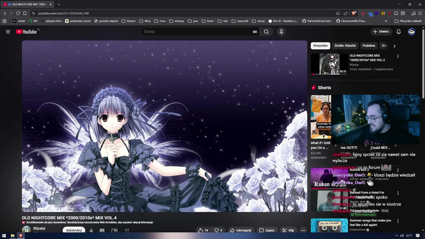The image size is (425, 239).
Task: Select the Źródło: RQrafal filter chip
Action: [x=345, y=46]
